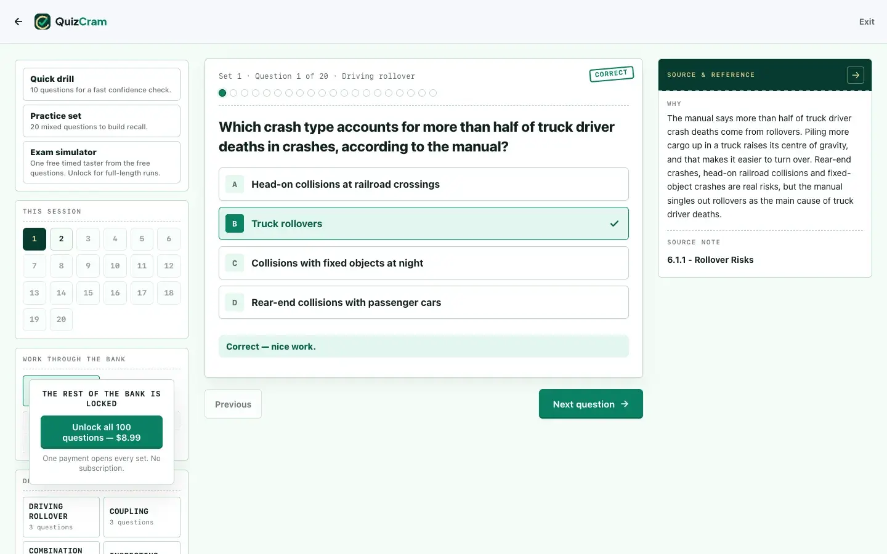Collapse the Source & Reference panel arrow icon
The width and height of the screenshot is (887, 554).
[x=856, y=75]
